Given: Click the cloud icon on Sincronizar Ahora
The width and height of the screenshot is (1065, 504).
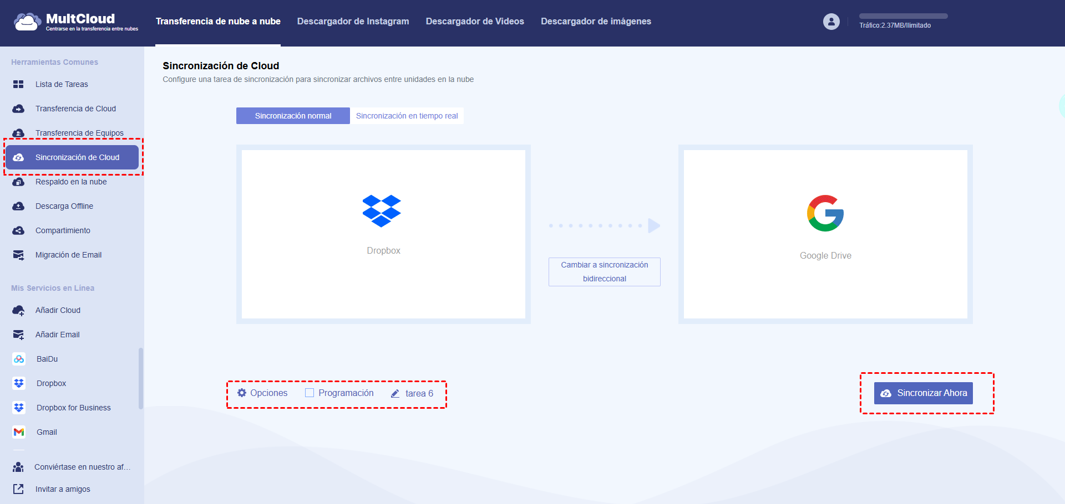Looking at the screenshot, I should 886,393.
